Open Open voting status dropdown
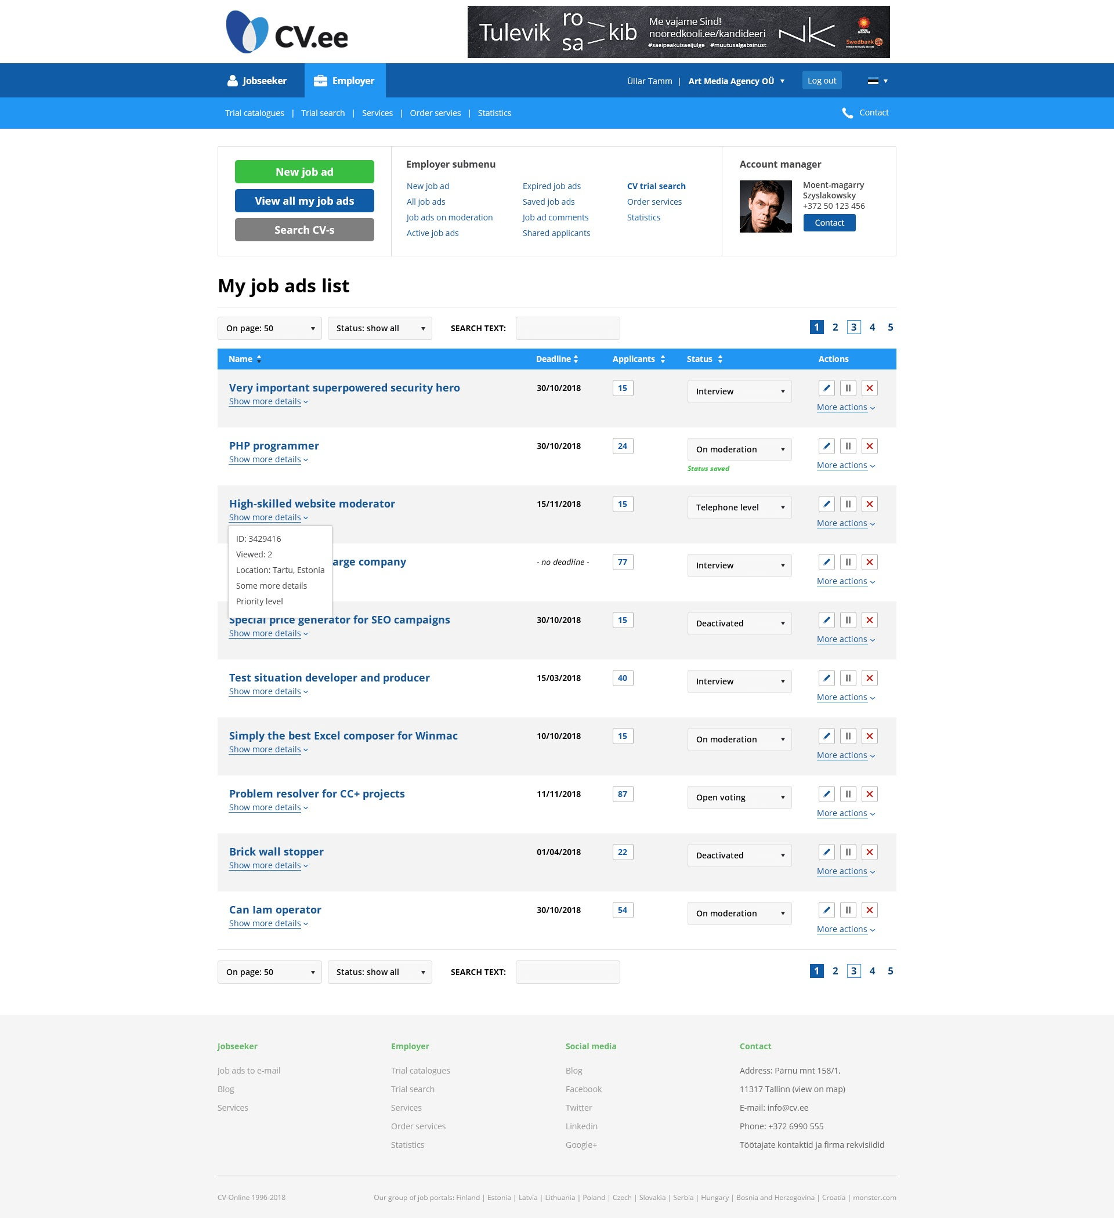Image resolution: width=1114 pixels, height=1218 pixels. [x=739, y=797]
